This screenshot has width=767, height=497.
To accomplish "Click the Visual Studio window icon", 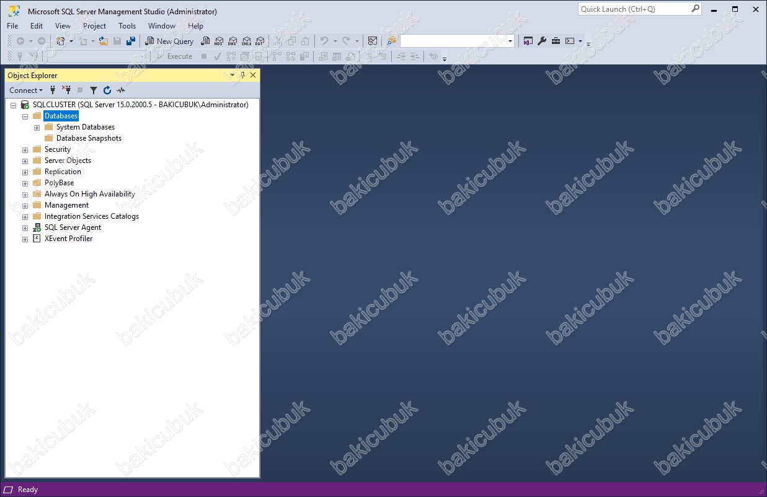I will [528, 41].
